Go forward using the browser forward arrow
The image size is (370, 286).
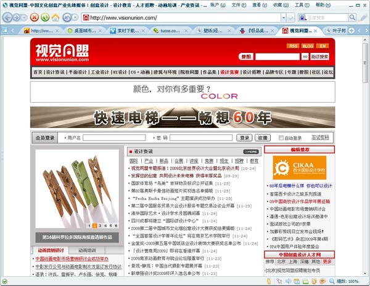17,18
